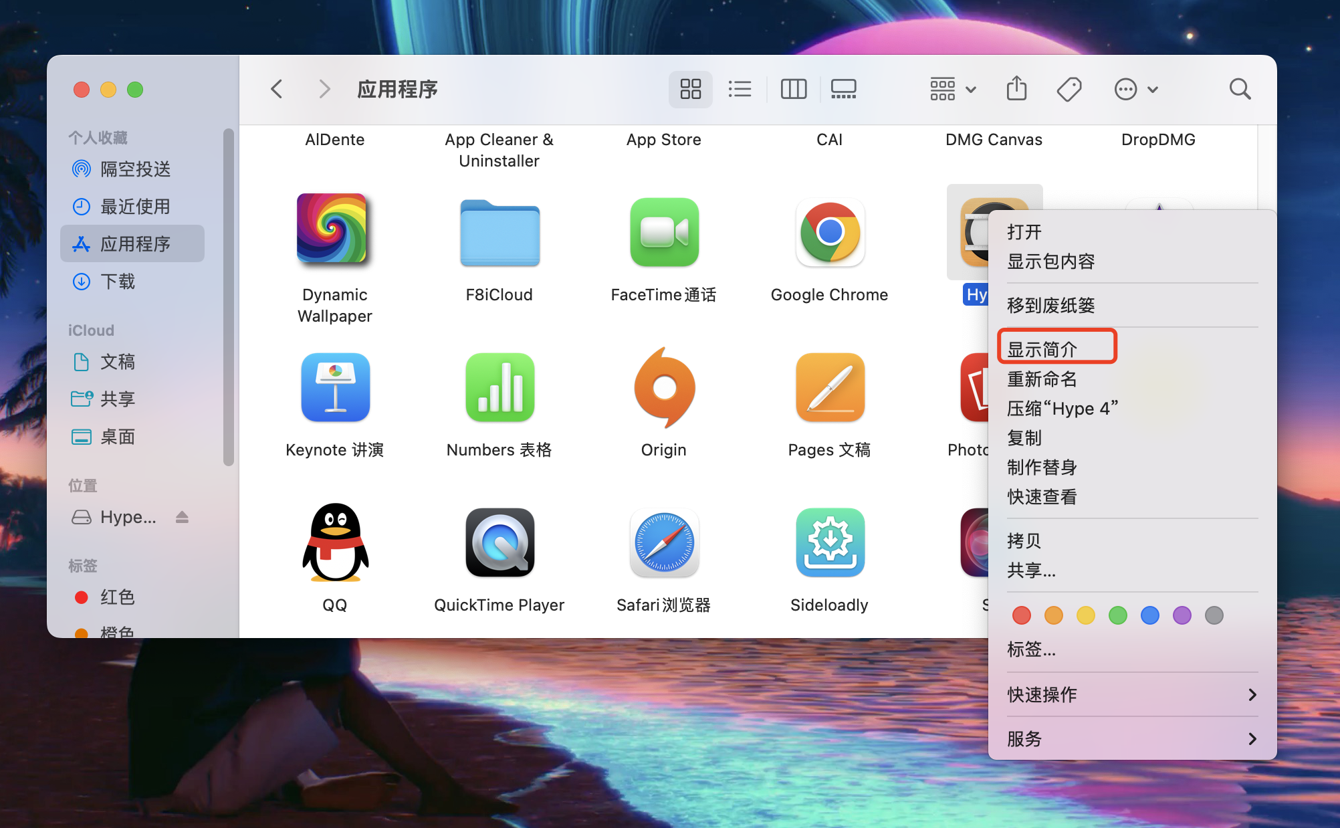Eject the Hype disk volume

182,517
